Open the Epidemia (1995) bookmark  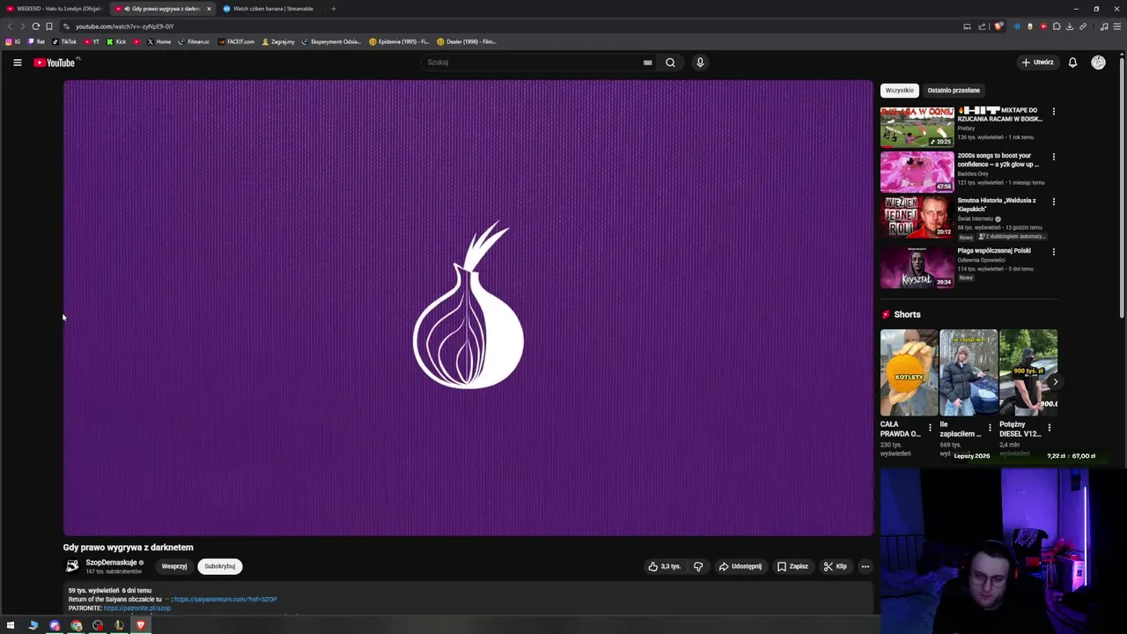tap(400, 41)
